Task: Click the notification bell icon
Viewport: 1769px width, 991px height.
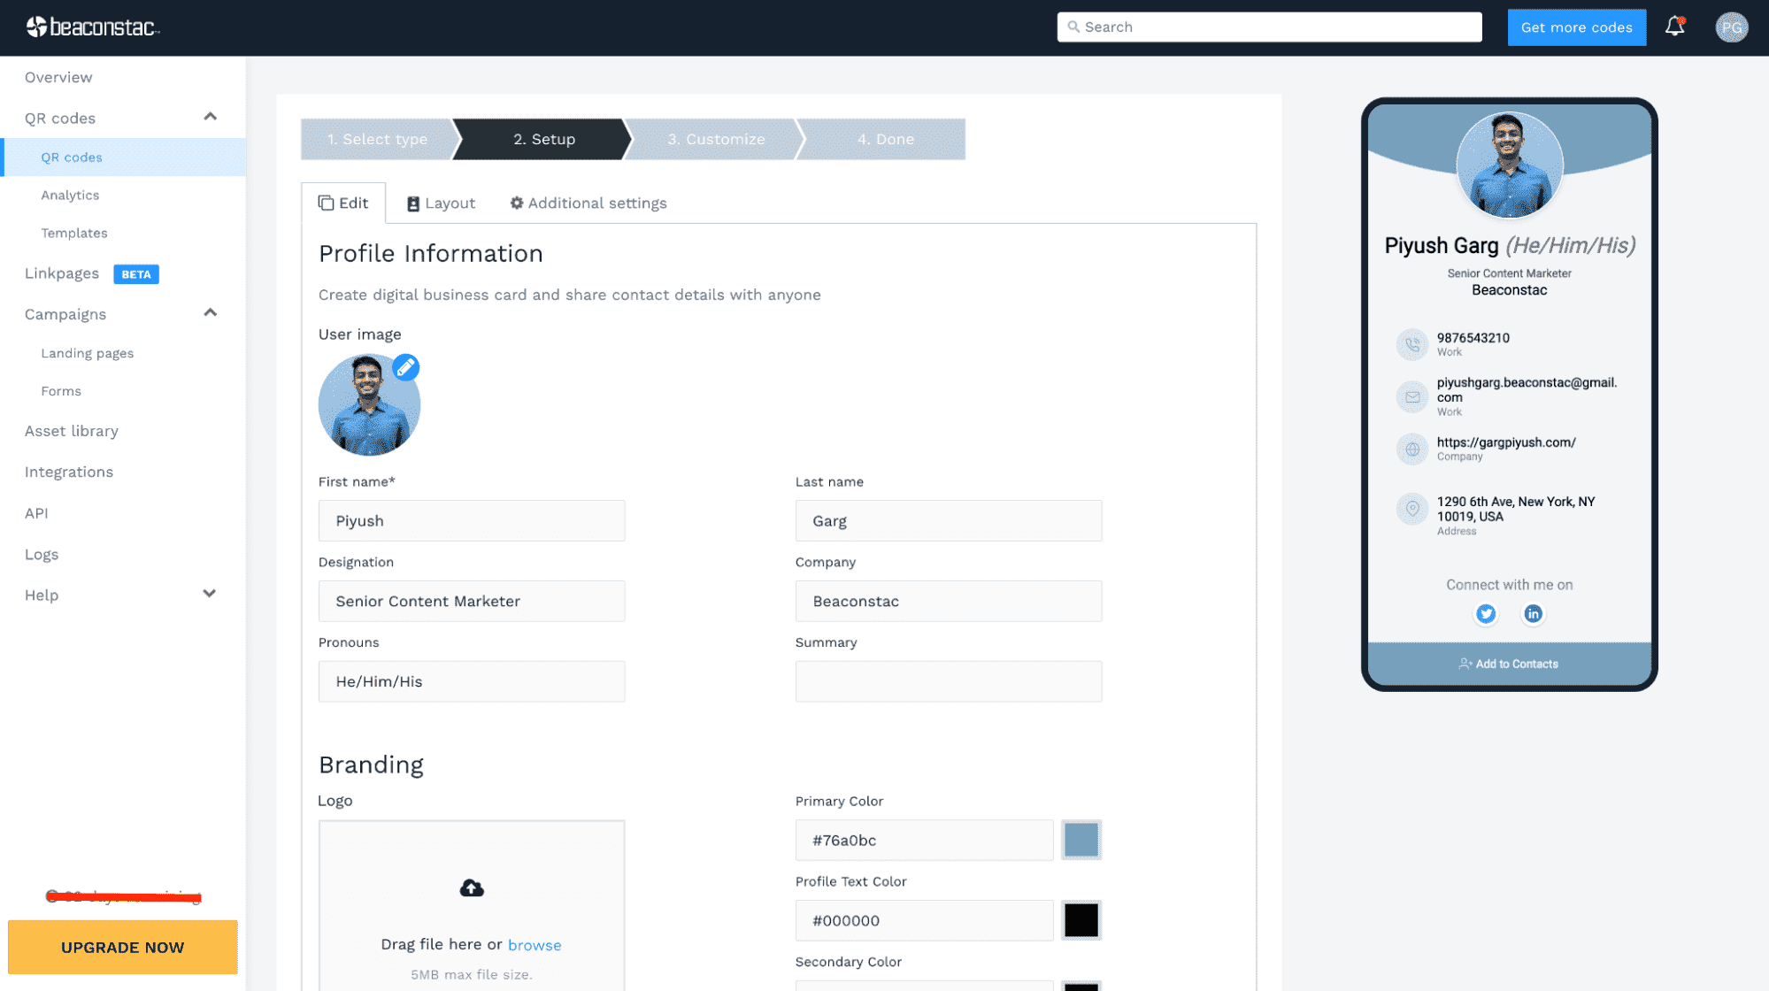Action: coord(1674,27)
